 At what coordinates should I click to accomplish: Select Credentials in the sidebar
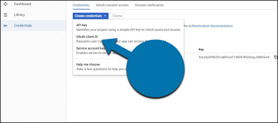(x=33, y=26)
